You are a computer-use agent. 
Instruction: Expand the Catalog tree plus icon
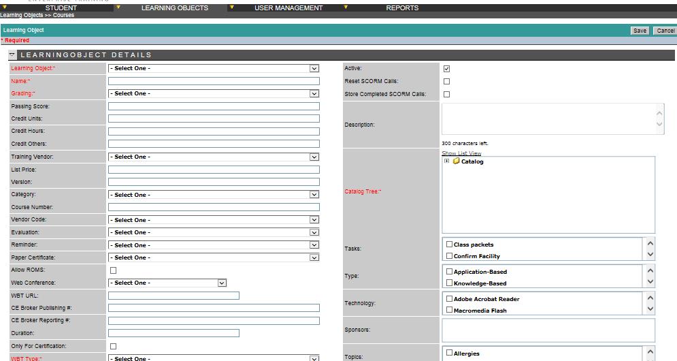447,161
